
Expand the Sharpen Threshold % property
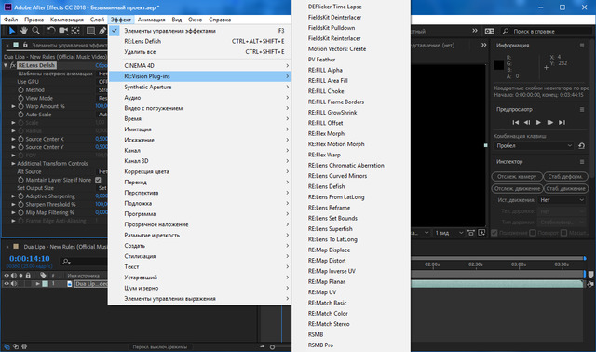click(x=13, y=205)
